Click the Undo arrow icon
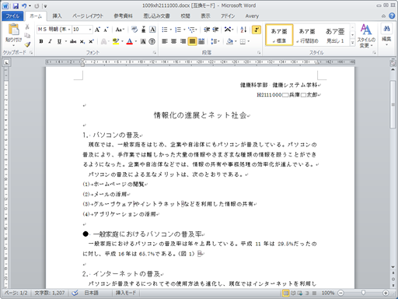Viewport: 398px width, 299px height. [x=24, y=5]
